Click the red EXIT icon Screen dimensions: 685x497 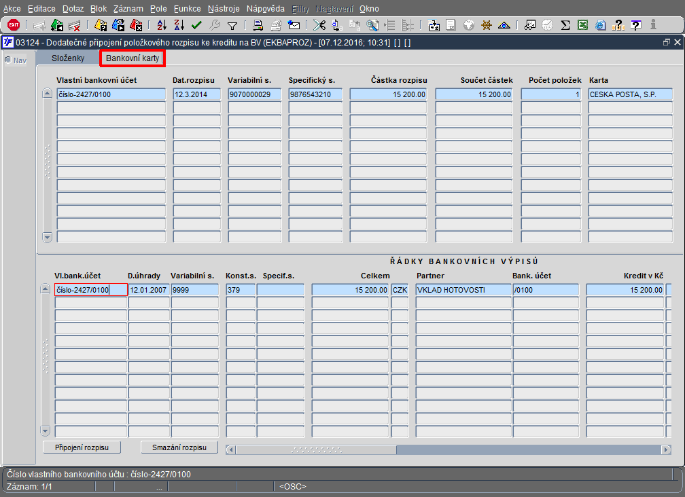tap(13, 25)
